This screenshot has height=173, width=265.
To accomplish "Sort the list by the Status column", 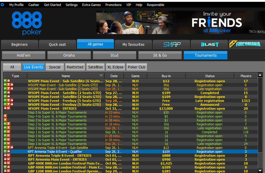I will (x=210, y=76).
